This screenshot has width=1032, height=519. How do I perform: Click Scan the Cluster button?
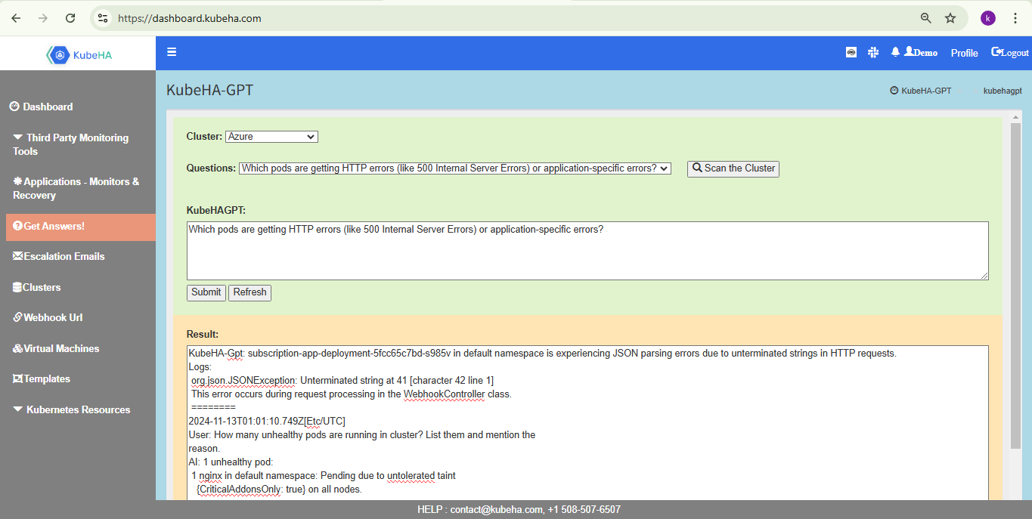(x=733, y=168)
